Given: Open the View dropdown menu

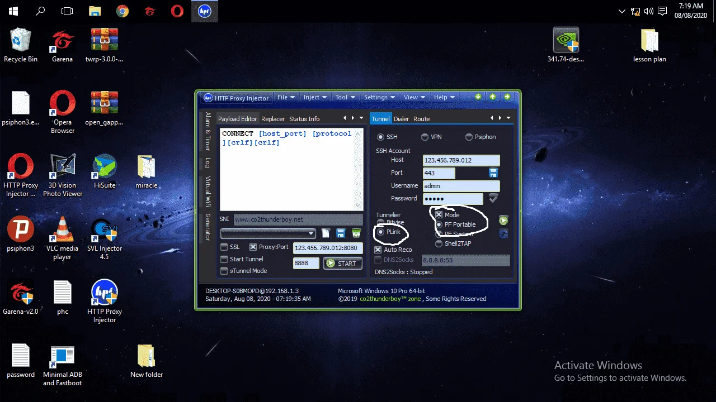Looking at the screenshot, I should pos(414,97).
